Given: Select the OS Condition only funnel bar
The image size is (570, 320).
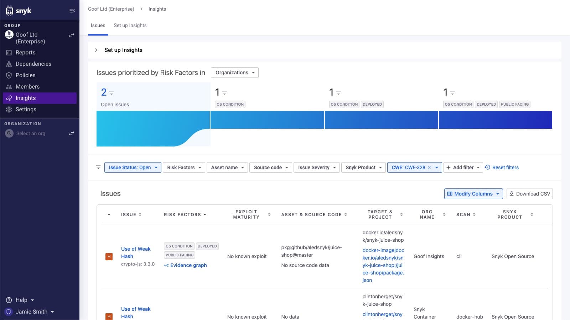Looking at the screenshot, I should pyautogui.click(x=267, y=120).
